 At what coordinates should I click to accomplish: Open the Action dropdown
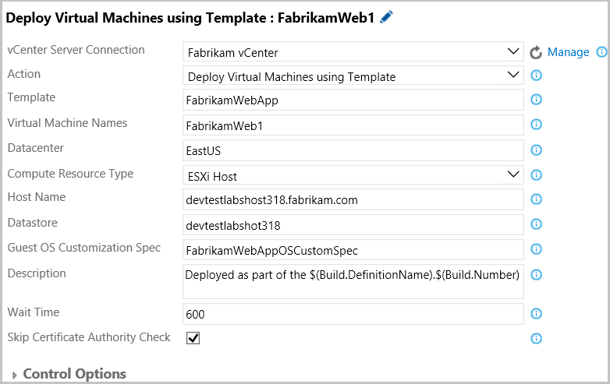point(353,76)
